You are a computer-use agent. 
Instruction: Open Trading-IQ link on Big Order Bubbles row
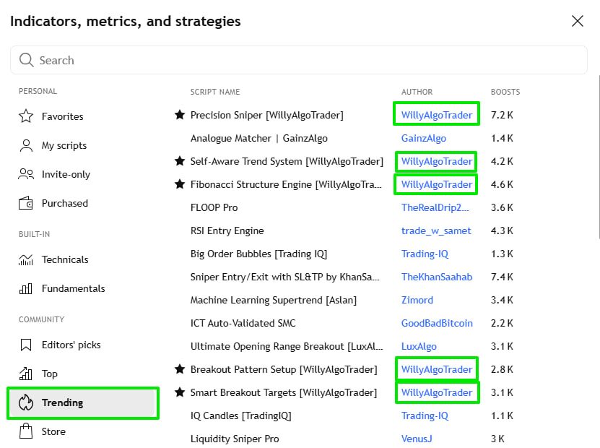click(425, 254)
